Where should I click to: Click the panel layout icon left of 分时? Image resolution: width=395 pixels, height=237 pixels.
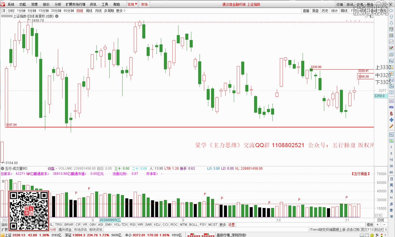pos(3,11)
